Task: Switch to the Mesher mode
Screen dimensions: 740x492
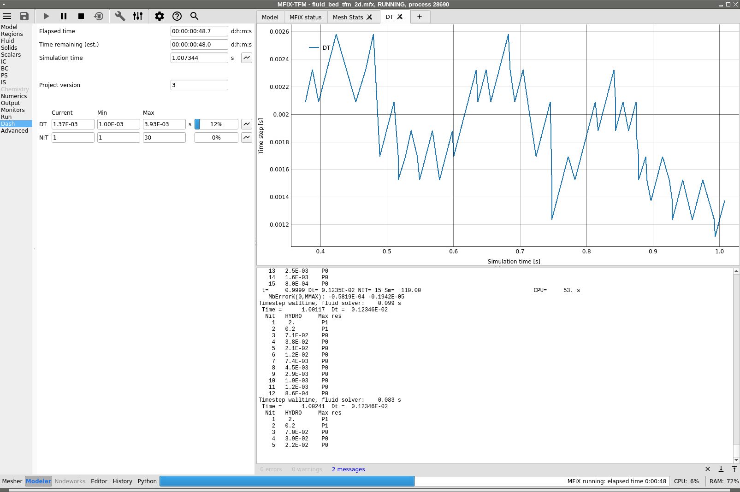Action: pos(12,481)
